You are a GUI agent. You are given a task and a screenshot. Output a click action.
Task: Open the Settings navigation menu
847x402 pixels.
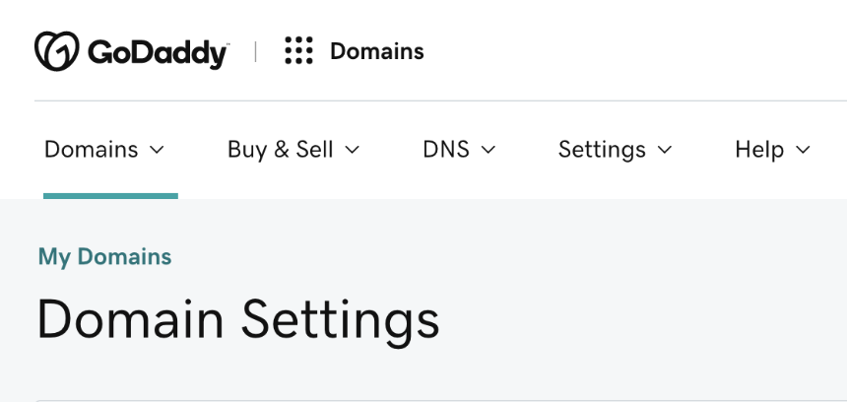[x=602, y=150]
